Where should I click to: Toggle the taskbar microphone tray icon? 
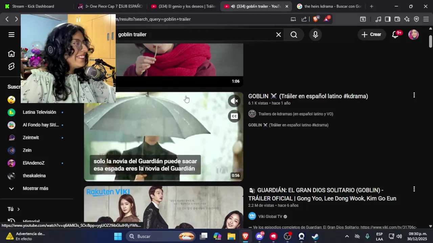367,236
